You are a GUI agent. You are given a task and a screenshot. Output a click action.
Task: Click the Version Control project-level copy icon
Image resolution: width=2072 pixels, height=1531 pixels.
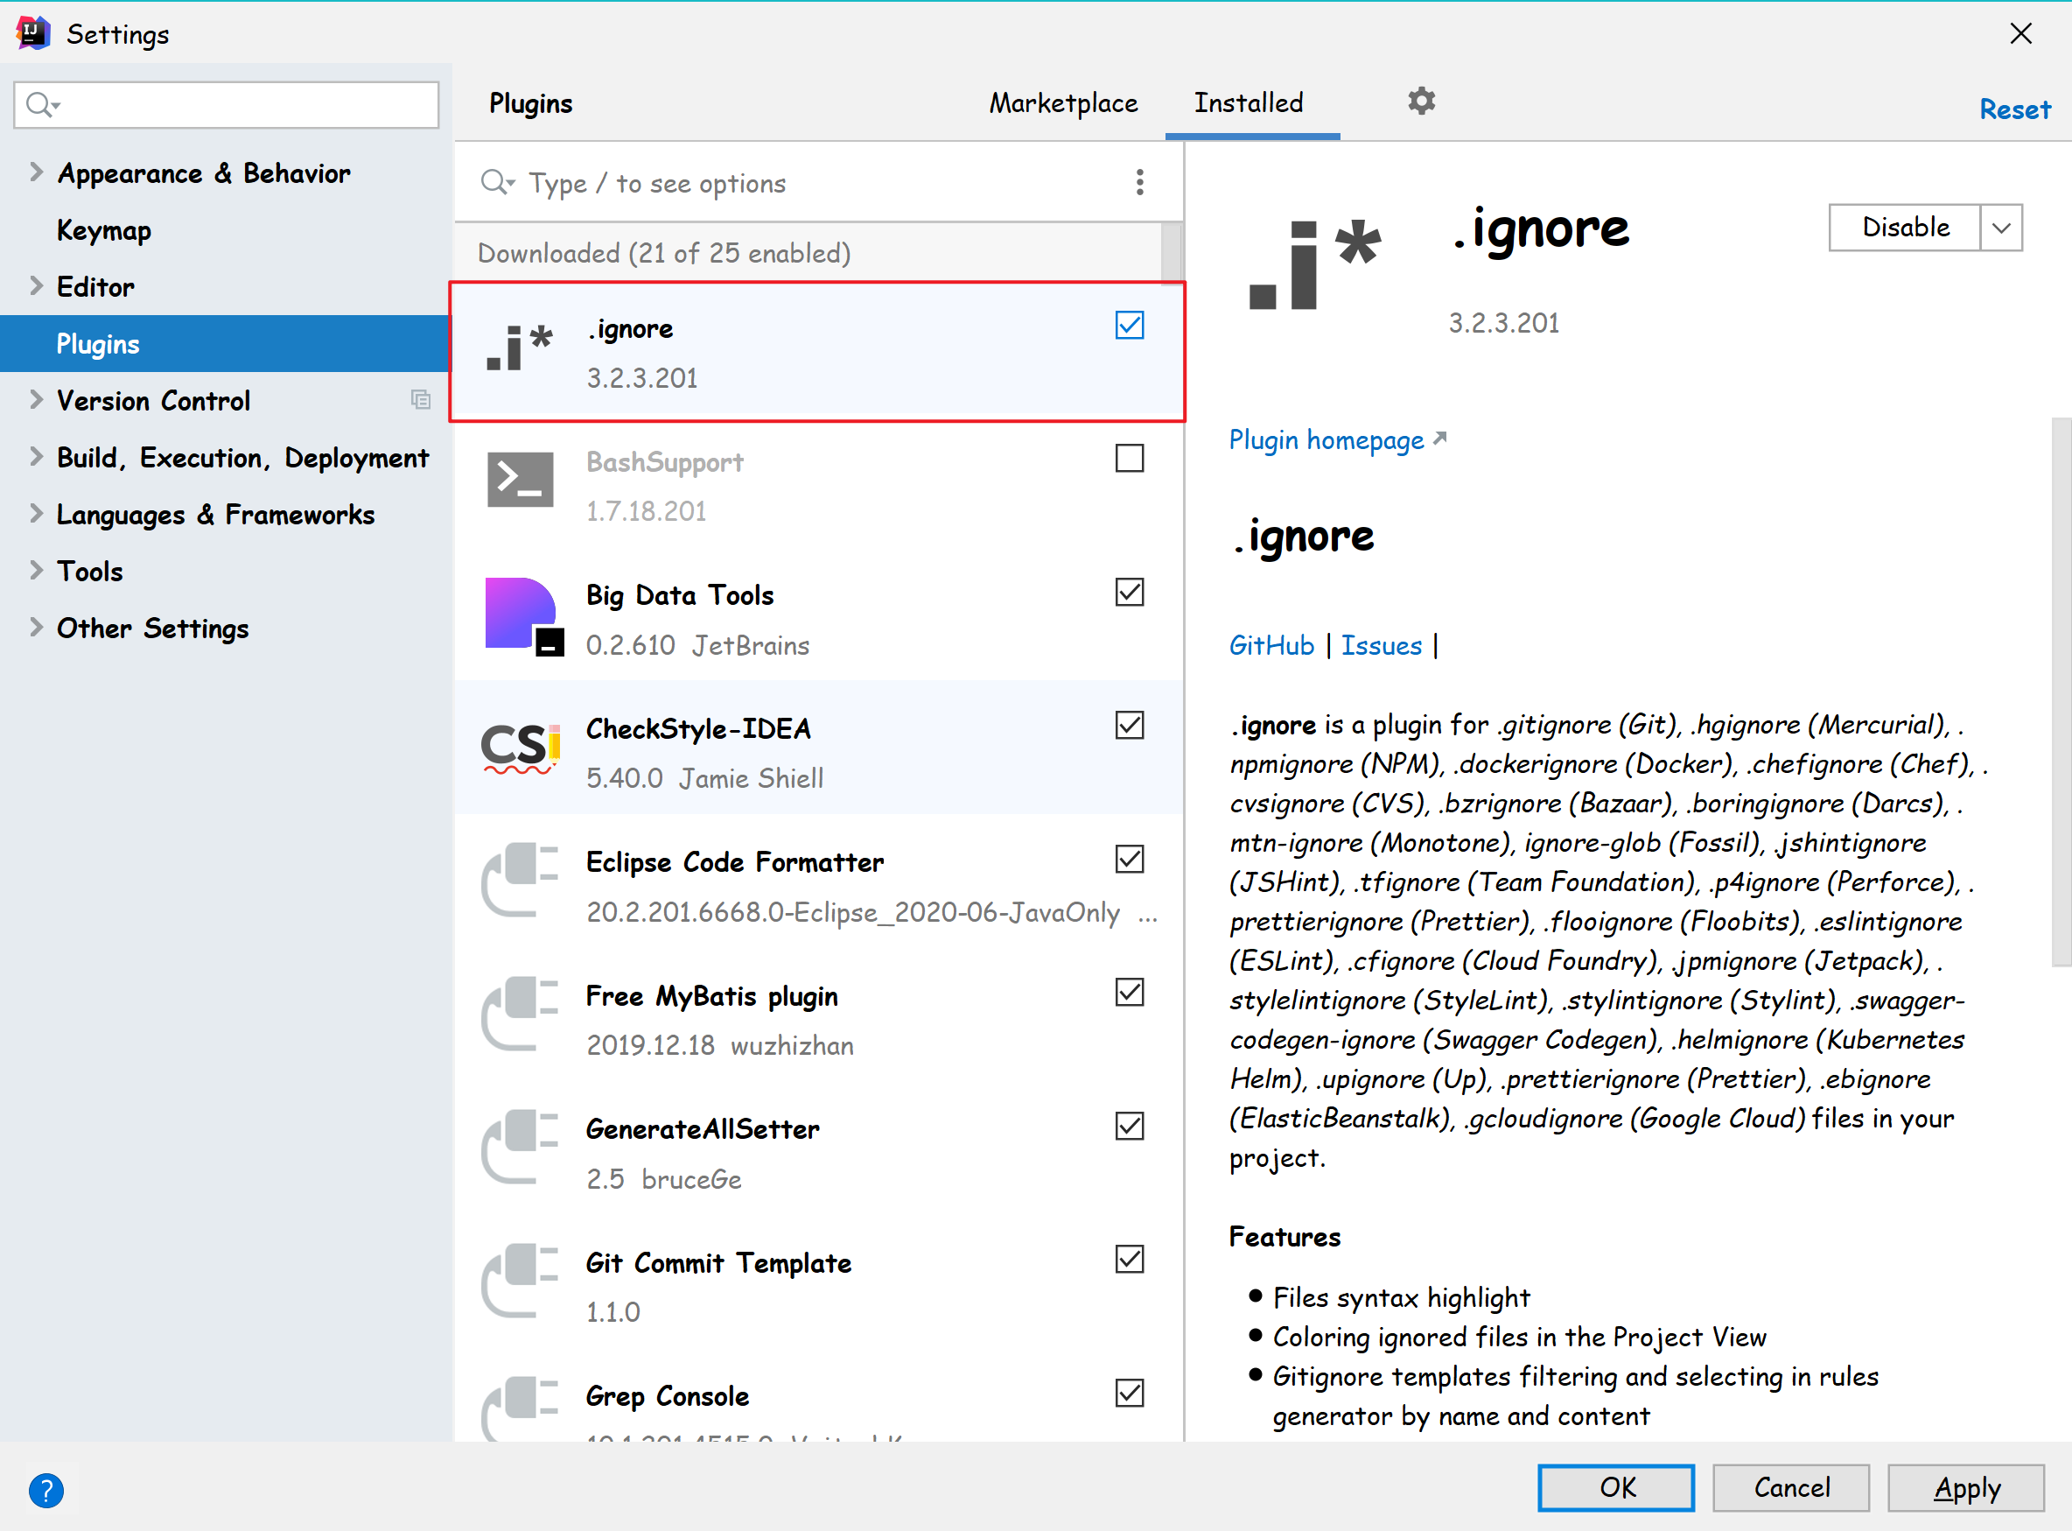(x=421, y=399)
